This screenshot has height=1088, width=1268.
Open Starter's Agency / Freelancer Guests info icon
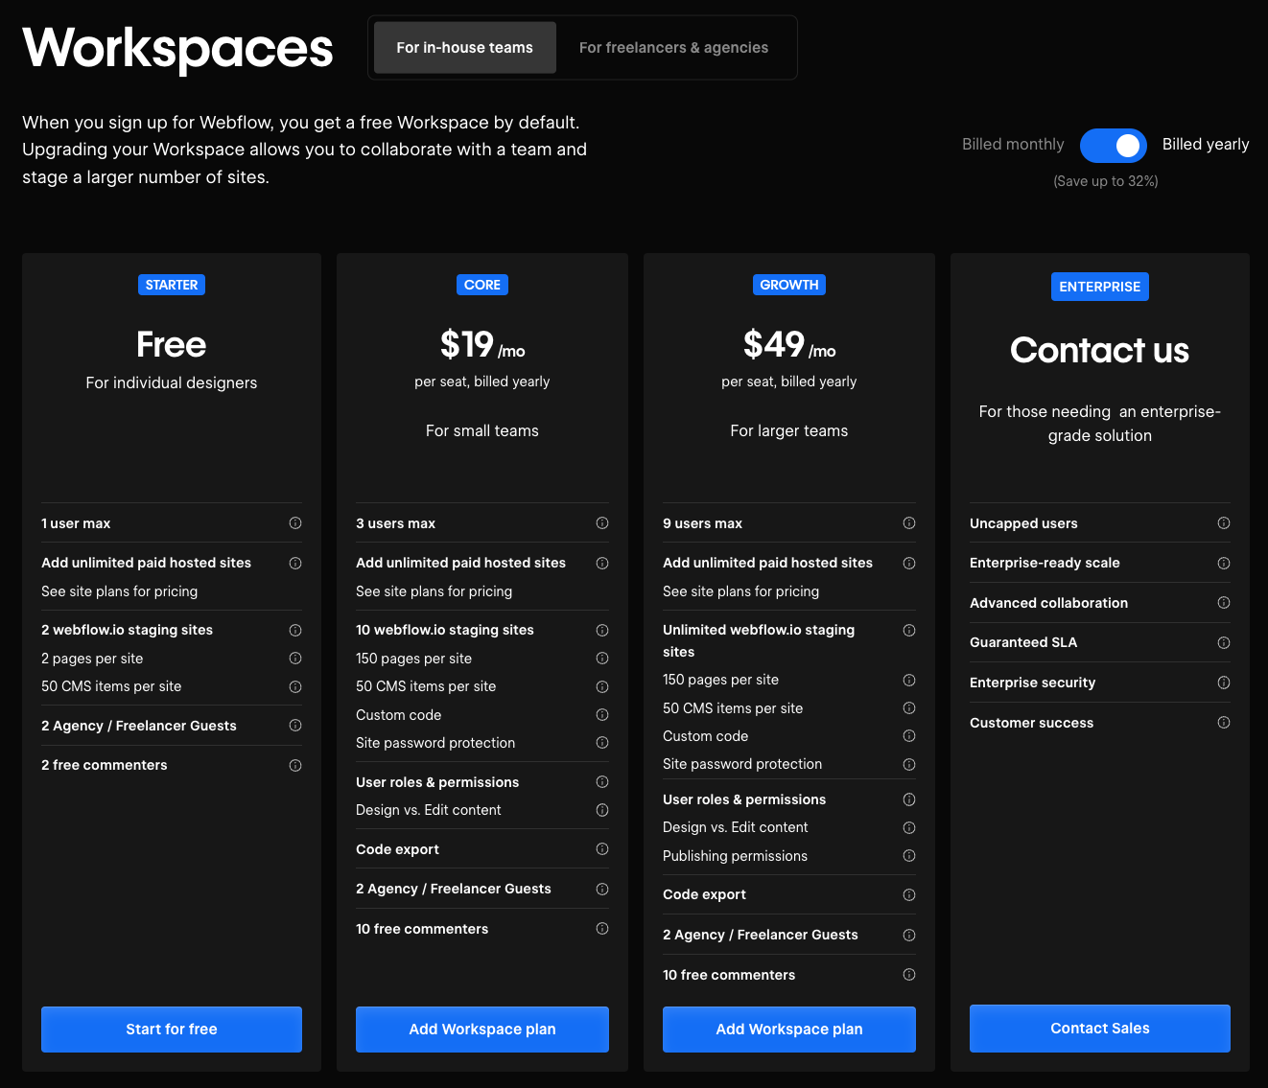[x=295, y=726]
